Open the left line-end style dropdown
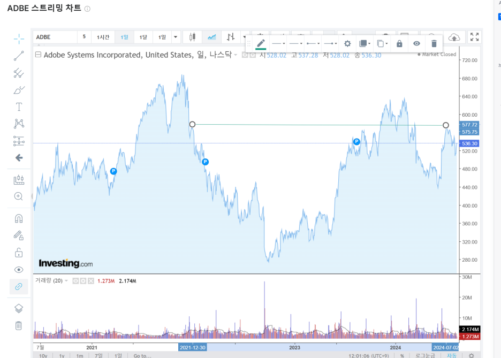 coord(313,44)
